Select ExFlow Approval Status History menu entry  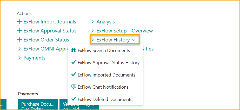click(x=109, y=63)
